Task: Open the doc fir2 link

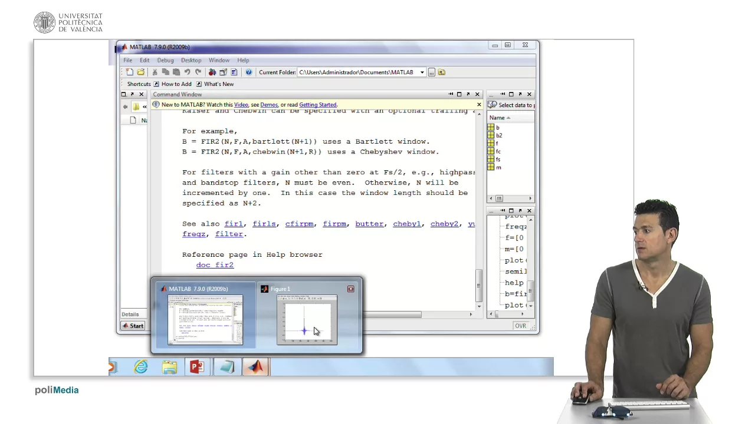Action: (215, 265)
